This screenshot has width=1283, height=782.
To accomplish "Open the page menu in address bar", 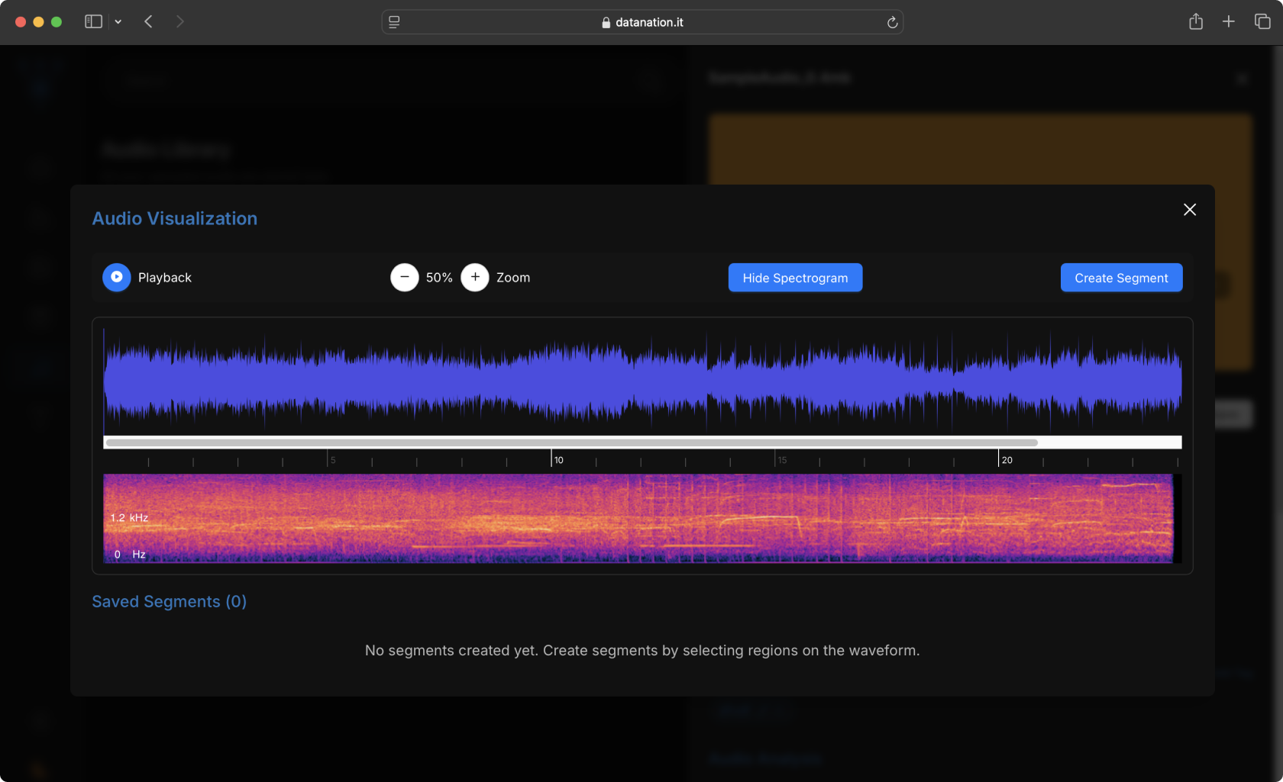I will click(394, 22).
